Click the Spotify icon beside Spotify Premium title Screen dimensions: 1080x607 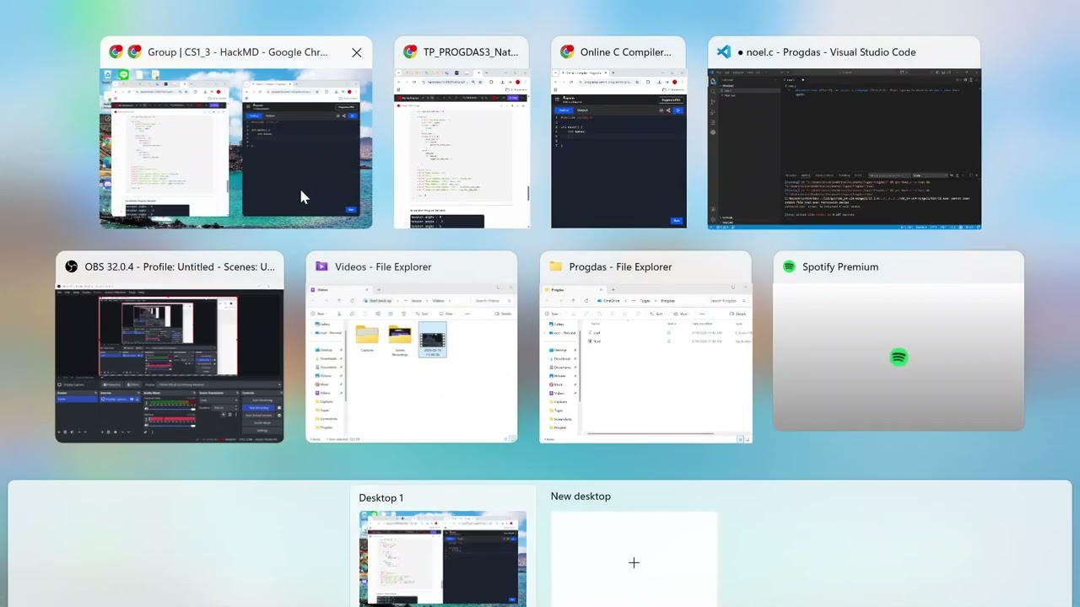click(x=789, y=266)
